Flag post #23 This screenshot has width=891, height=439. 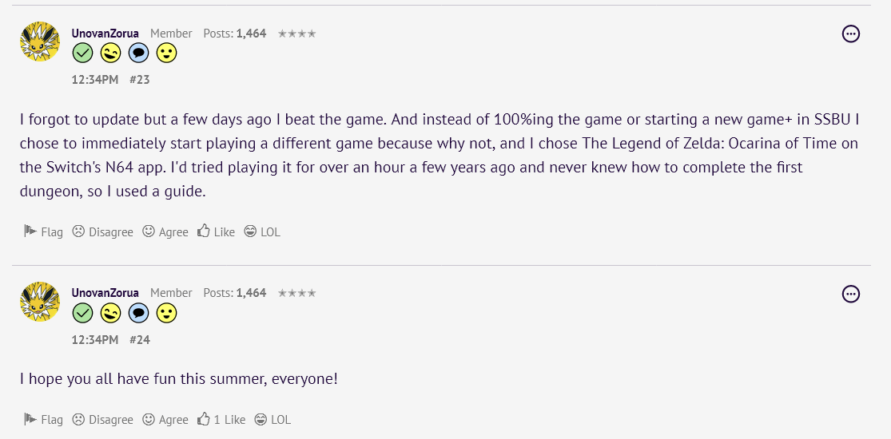[x=43, y=231]
